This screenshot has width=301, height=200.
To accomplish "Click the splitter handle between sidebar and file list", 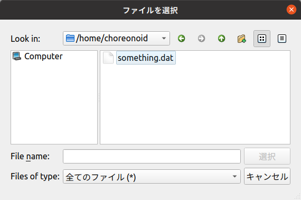I will pos(99,97).
